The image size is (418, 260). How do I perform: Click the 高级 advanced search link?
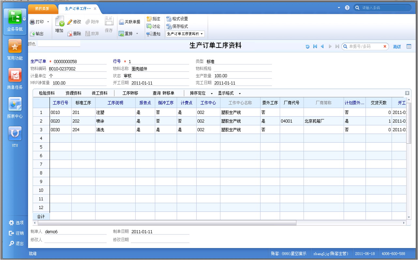pos(397,47)
